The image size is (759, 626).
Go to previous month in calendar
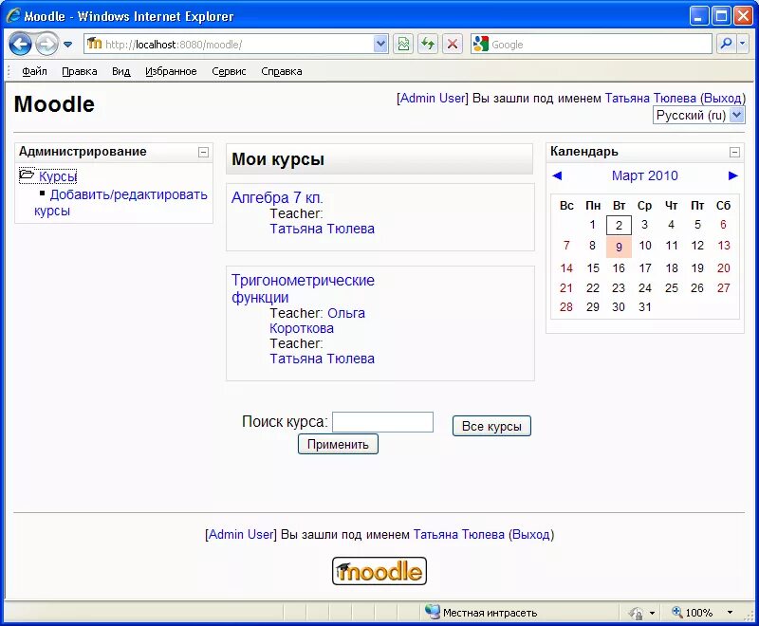pos(557,175)
